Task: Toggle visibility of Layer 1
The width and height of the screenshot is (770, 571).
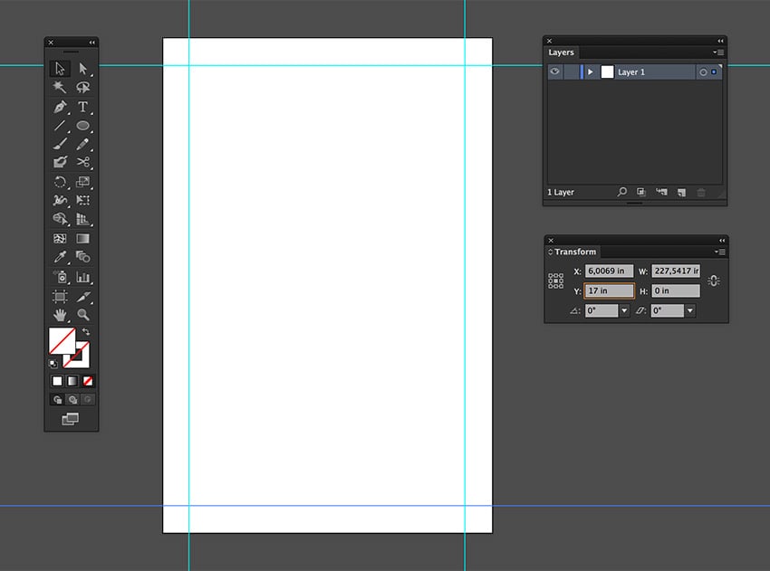Action: pyautogui.click(x=555, y=71)
